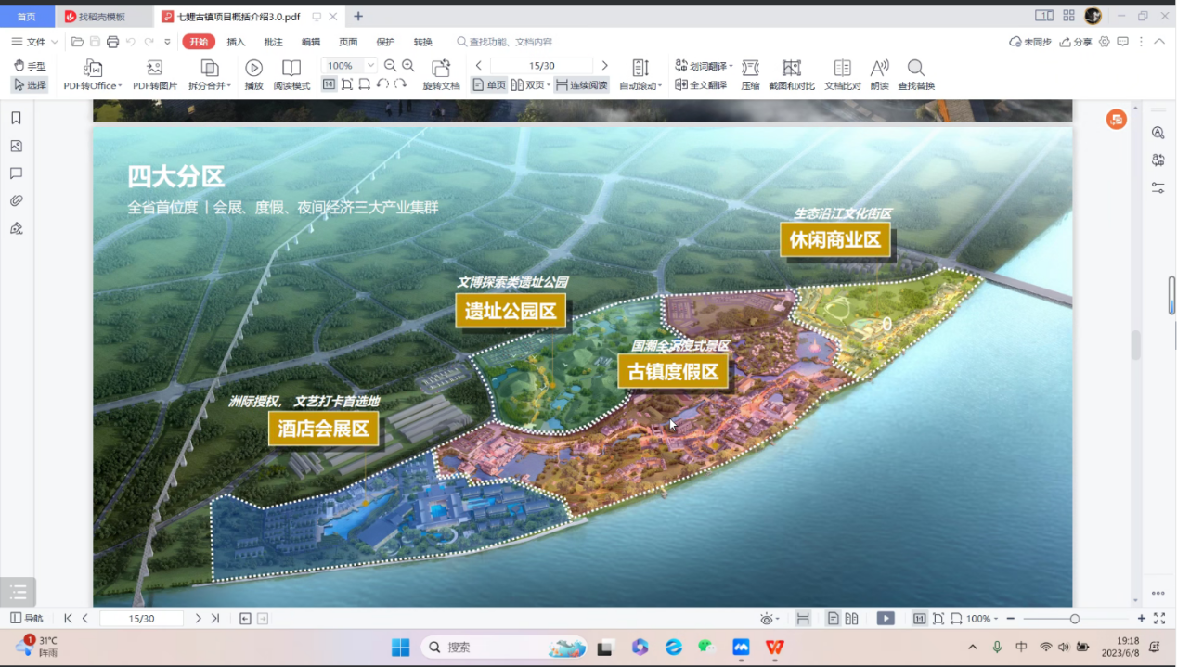The width and height of the screenshot is (1177, 667).
Task: Expand the 100% zoom level dropdown
Action: pyautogui.click(x=370, y=66)
